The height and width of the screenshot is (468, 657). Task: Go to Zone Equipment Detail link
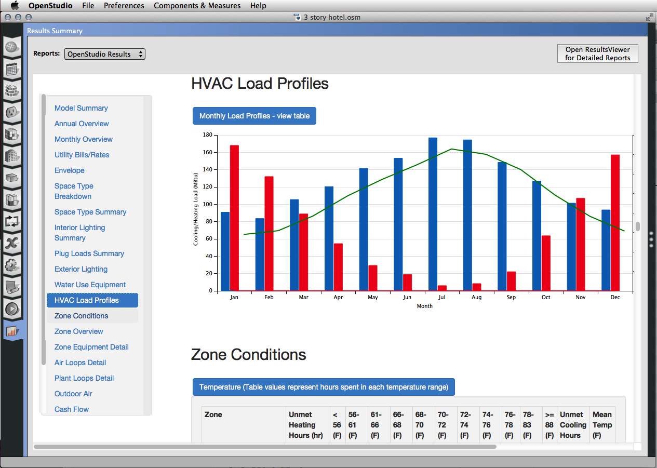91,347
